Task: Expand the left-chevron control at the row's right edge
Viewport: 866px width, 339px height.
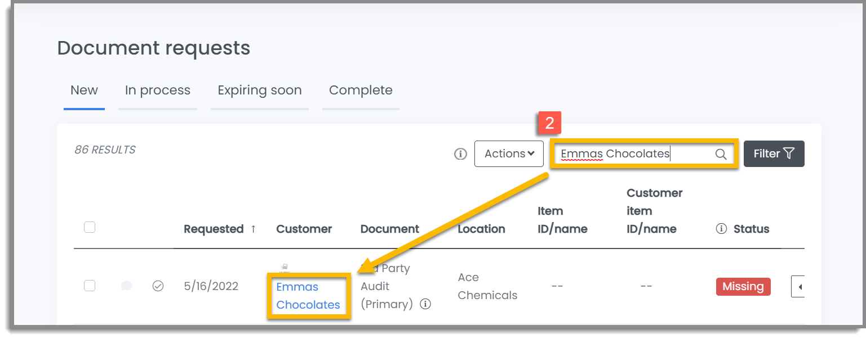Action: pyautogui.click(x=798, y=286)
